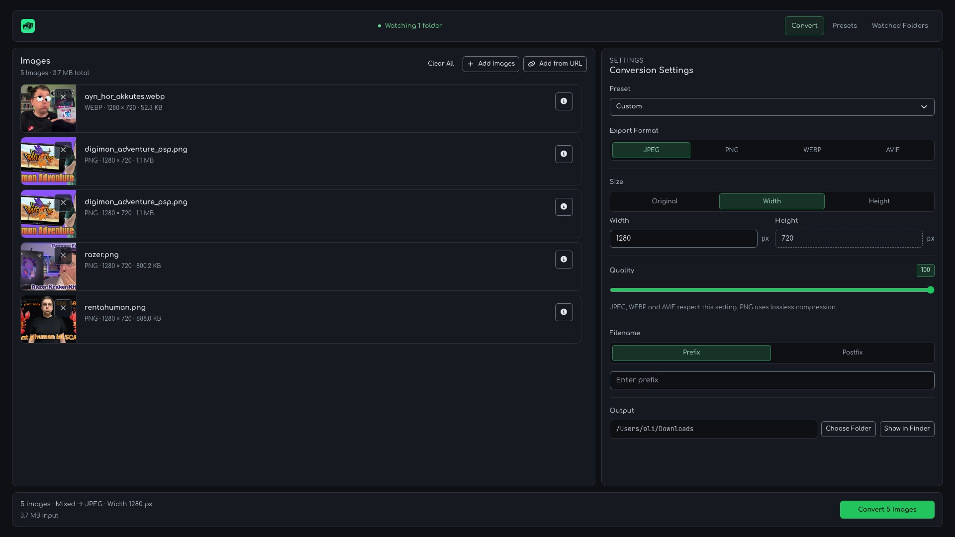Screen dimensions: 955x537
Task: Click the ayn_hor_akkutes.webp thumbnail
Action: [x=48, y=108]
